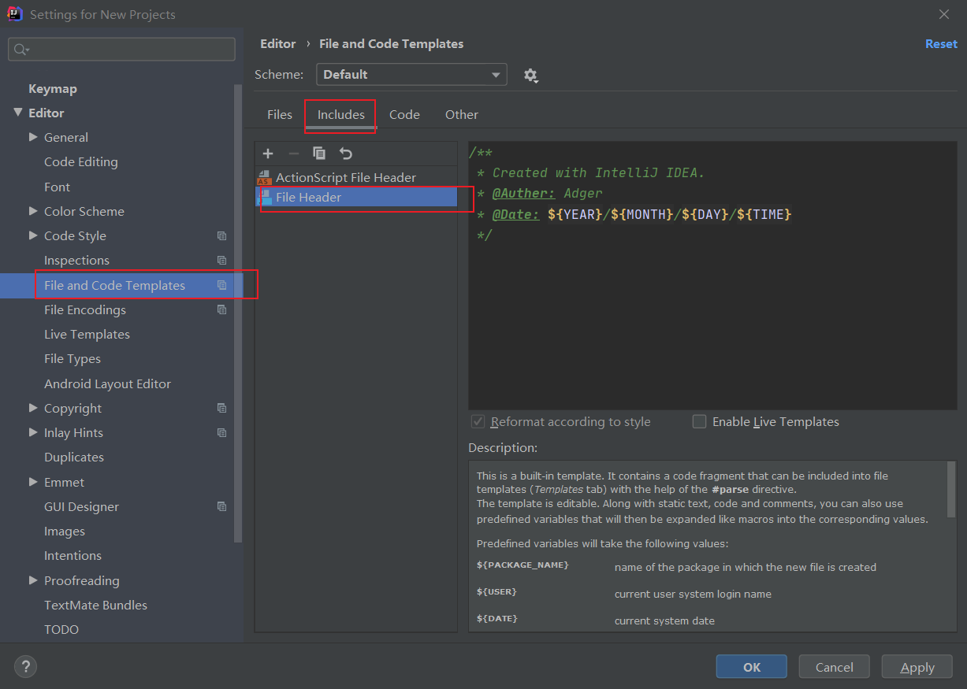Viewport: 967px width, 689px height.
Task: Click the settings tree scrollbar
Action: tap(238, 312)
